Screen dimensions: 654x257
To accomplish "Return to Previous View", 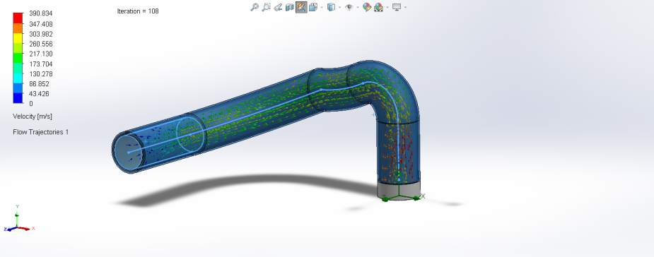I will [278, 7].
